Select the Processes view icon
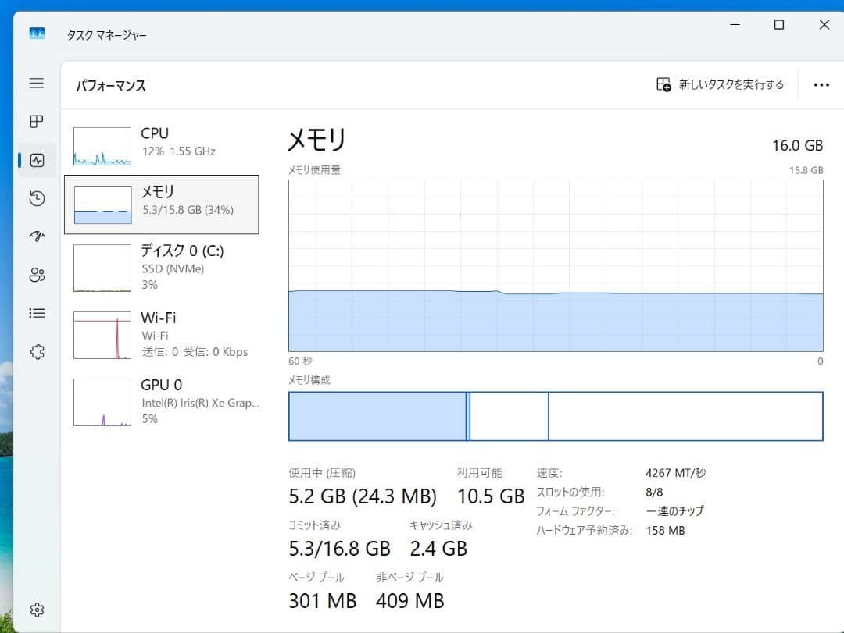844x633 pixels. 36,122
